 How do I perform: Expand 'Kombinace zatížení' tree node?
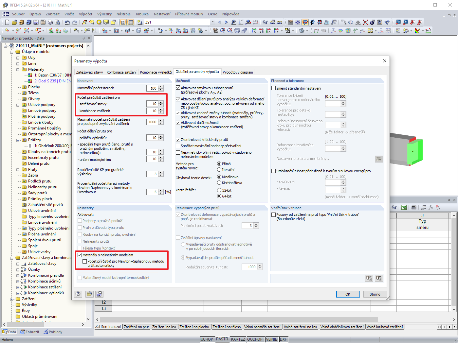(x=18, y=287)
